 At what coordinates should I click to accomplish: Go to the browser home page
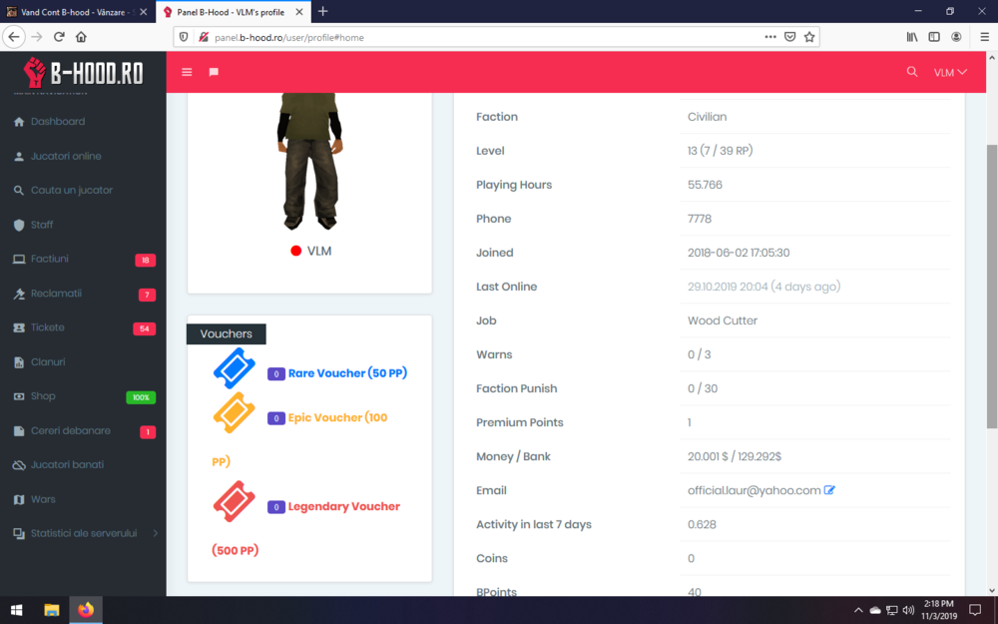(x=81, y=37)
